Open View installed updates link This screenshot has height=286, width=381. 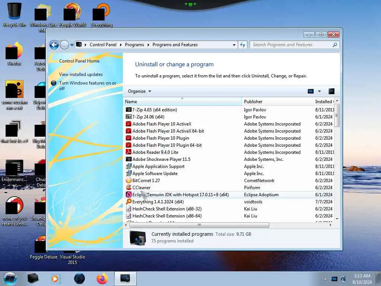click(81, 74)
